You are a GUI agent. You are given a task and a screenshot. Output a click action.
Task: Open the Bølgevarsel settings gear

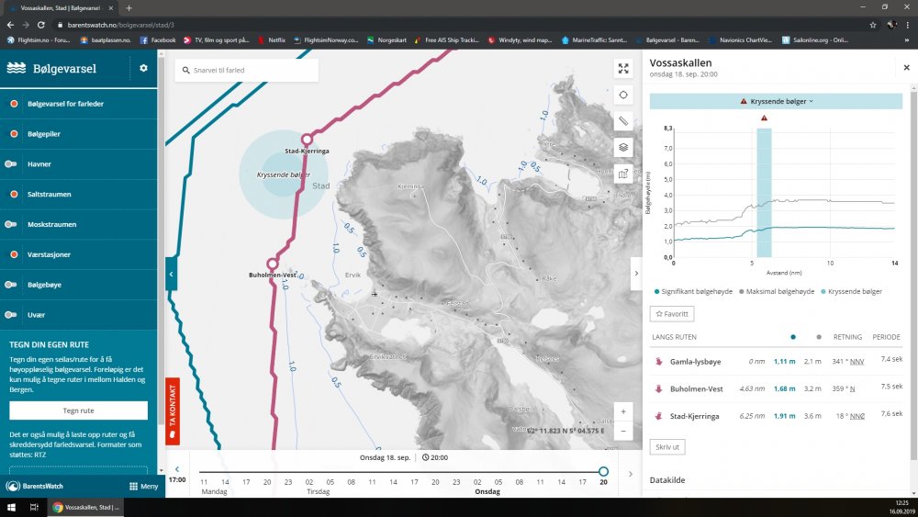point(143,69)
